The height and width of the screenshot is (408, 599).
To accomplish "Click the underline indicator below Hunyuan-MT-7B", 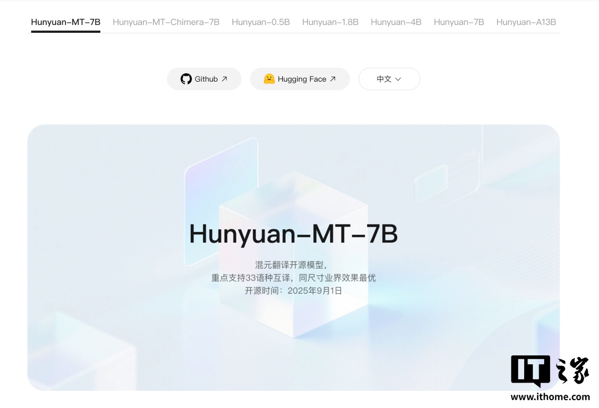I will point(65,32).
